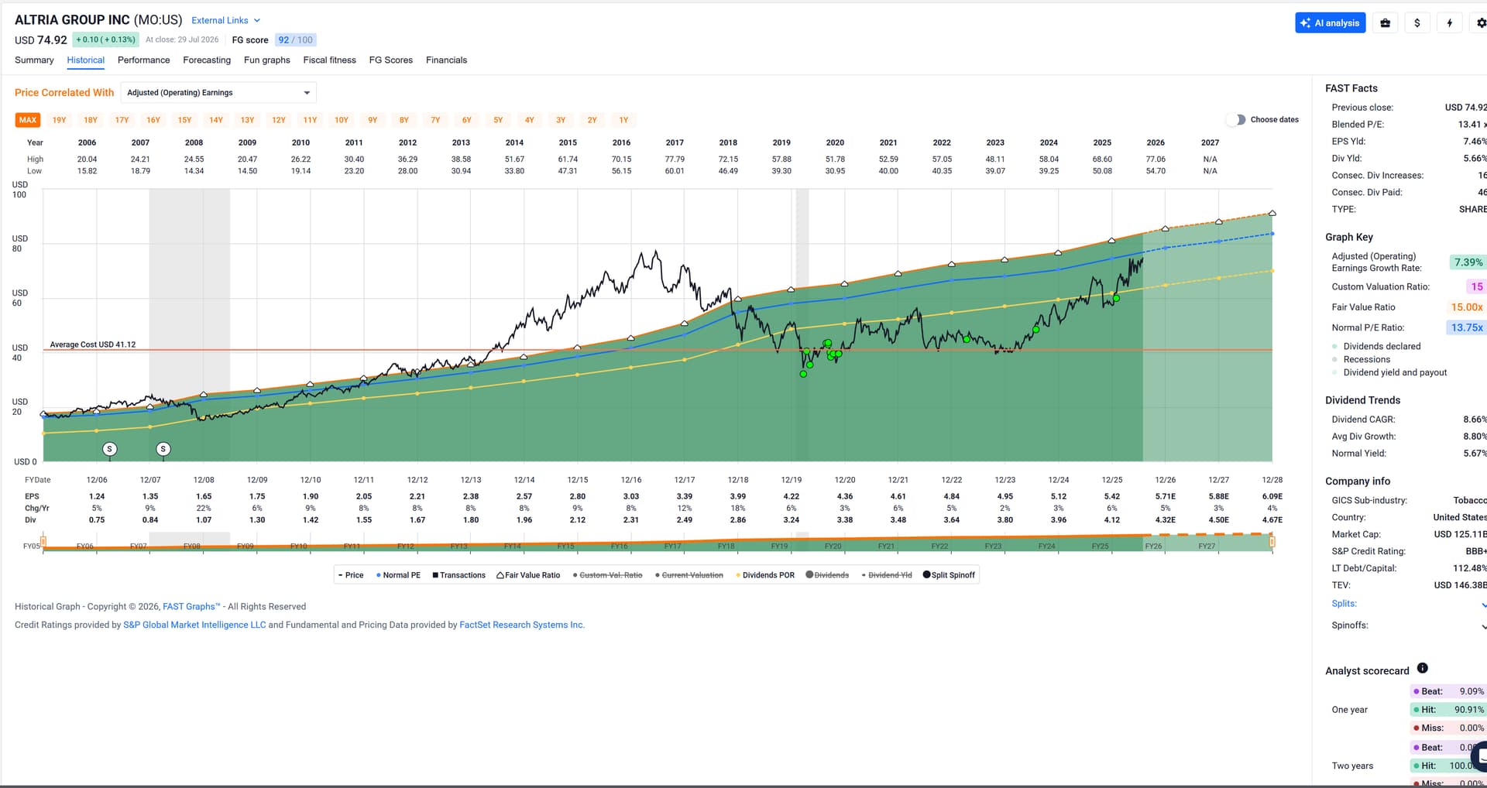Click the right handle of timeline range slider
Screen dimensions: 1487x788
[x=1272, y=542]
